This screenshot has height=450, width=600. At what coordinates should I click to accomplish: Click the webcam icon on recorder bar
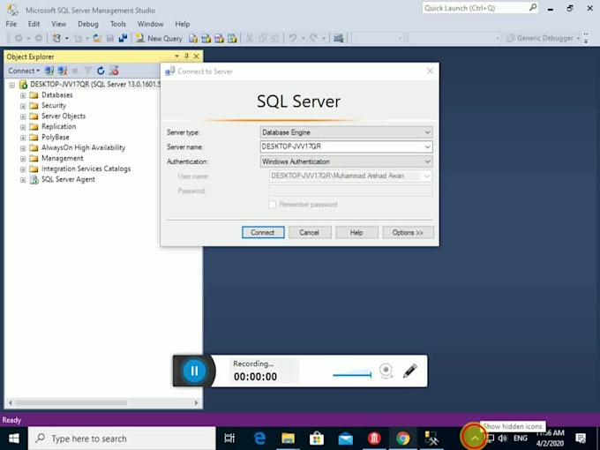[386, 371]
